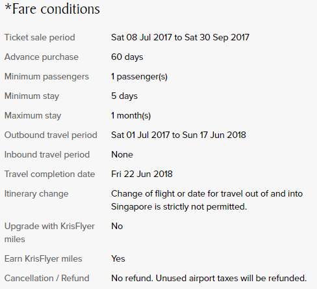Select the Minimum stay label
Screen dimensions: 317x289
tap(32, 96)
